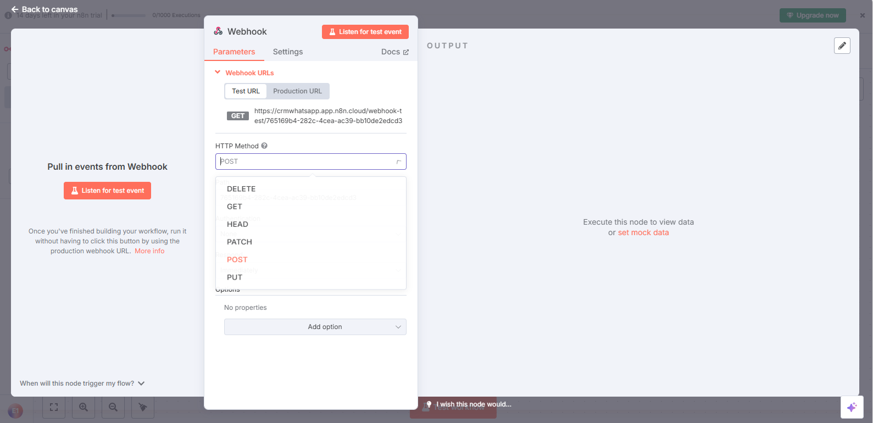Choose GET from the method list
This screenshot has width=873, height=423.
[x=311, y=207]
